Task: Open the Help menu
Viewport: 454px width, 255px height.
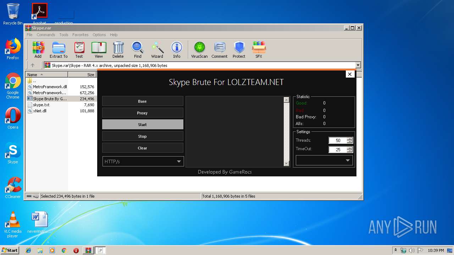Action: click(113, 35)
